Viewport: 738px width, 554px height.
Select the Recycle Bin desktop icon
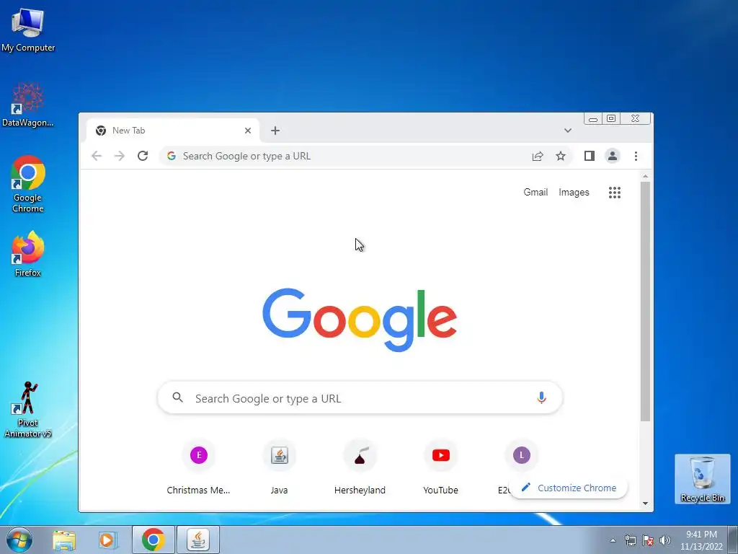click(x=702, y=479)
